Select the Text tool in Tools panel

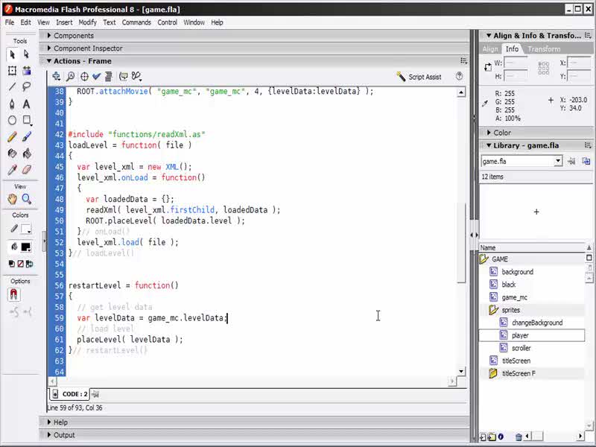(x=26, y=104)
